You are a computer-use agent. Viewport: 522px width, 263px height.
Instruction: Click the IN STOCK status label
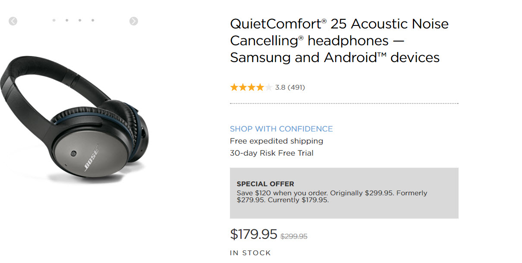coord(250,253)
